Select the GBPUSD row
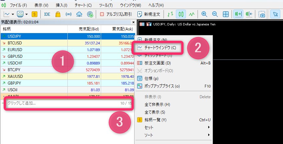283x144 pixels. [68, 56]
